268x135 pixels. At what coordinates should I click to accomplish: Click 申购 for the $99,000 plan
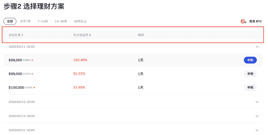250,74
